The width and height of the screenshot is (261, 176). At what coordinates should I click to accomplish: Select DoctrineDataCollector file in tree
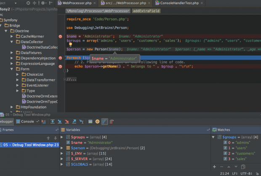[x=40, y=47]
